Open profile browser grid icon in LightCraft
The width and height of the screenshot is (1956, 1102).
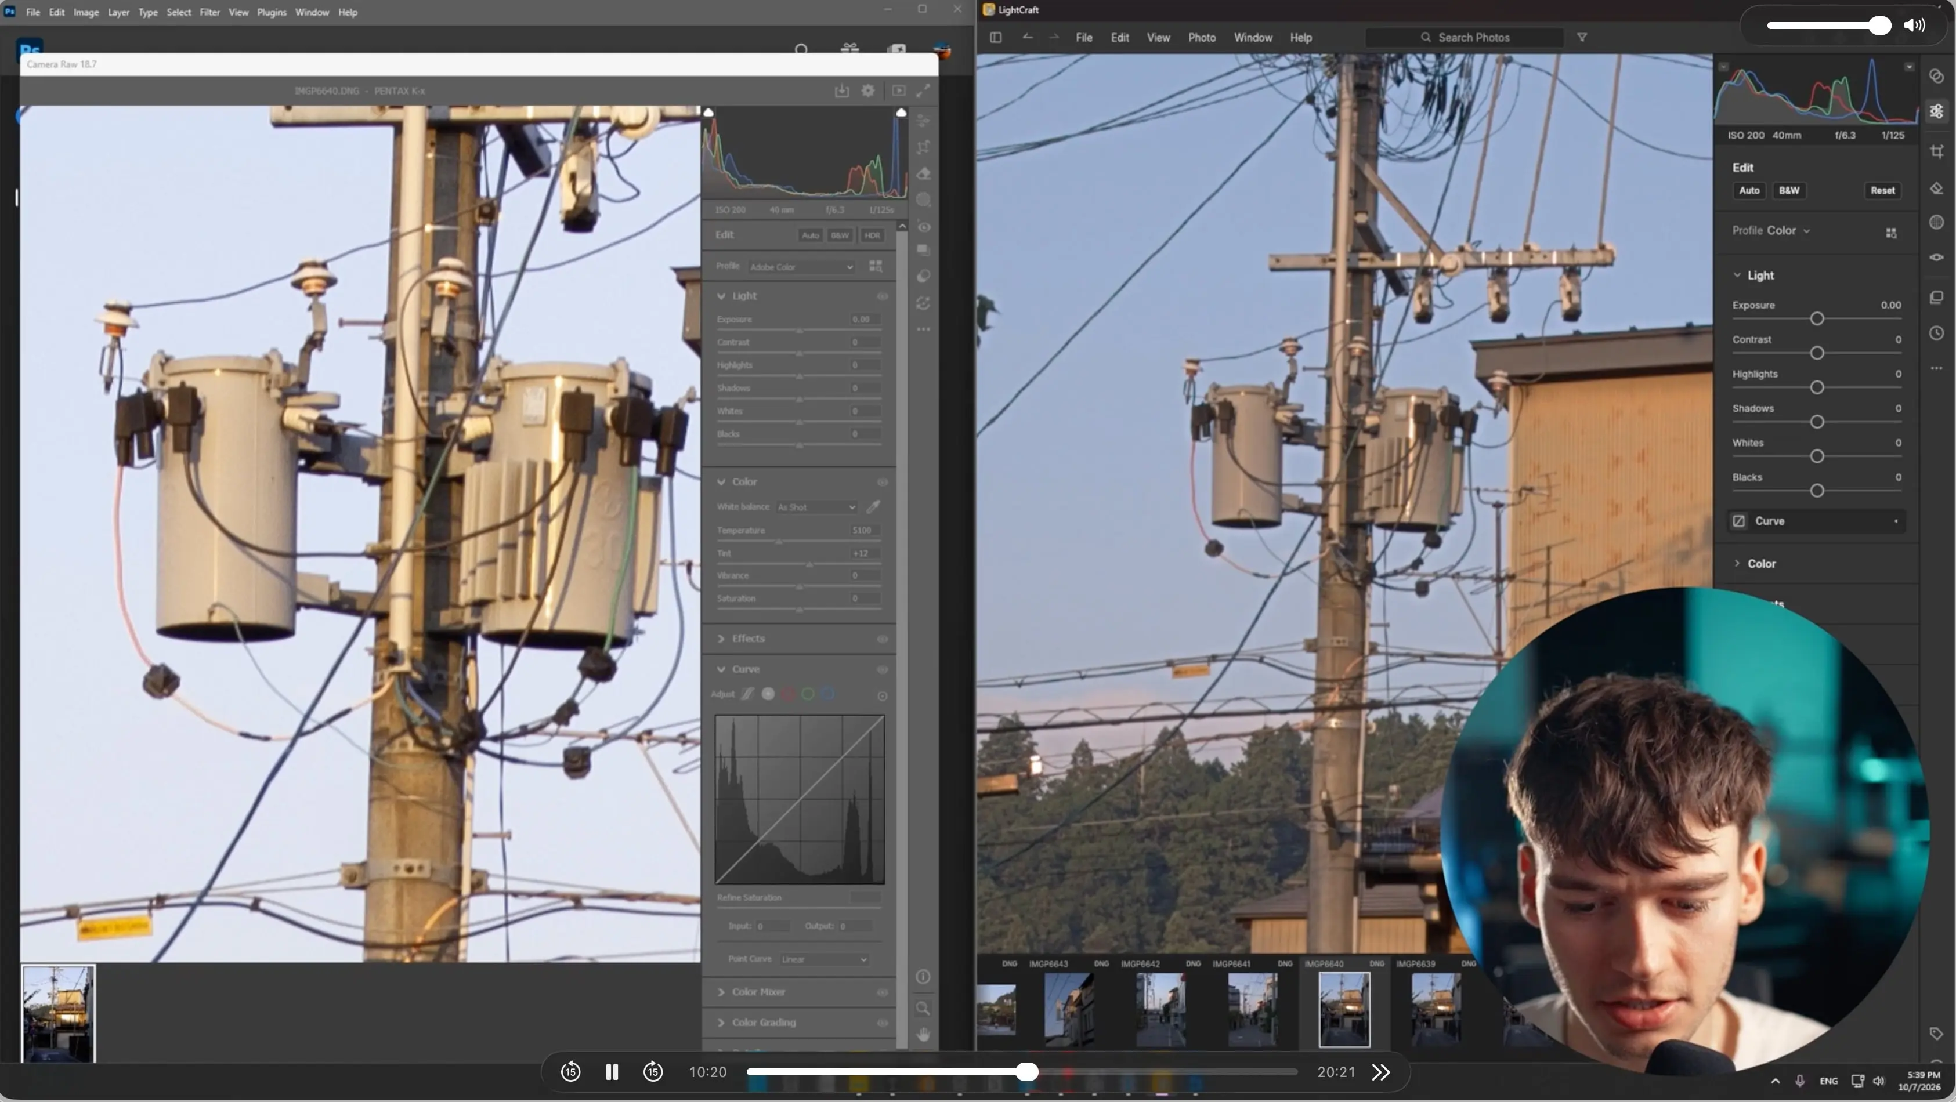coord(1890,232)
